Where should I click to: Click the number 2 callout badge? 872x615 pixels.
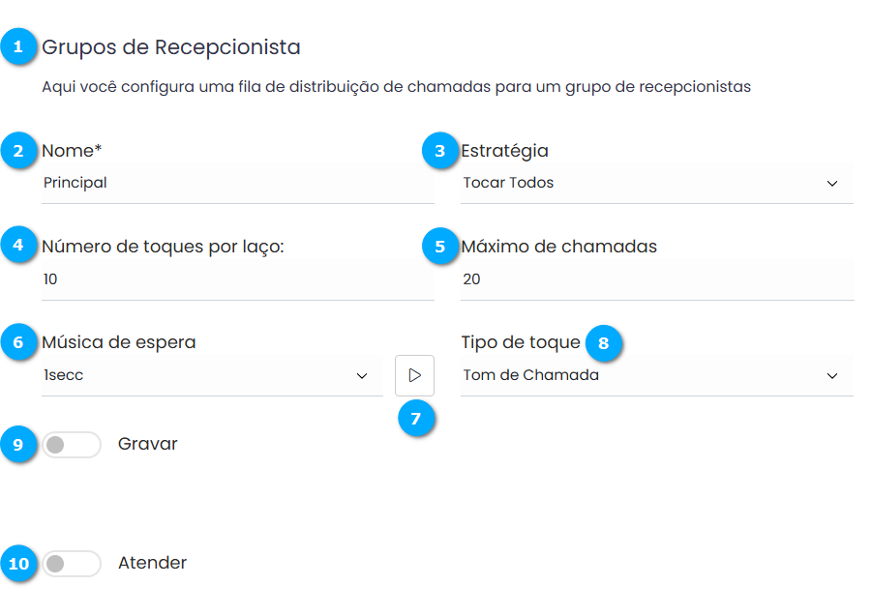click(x=18, y=151)
